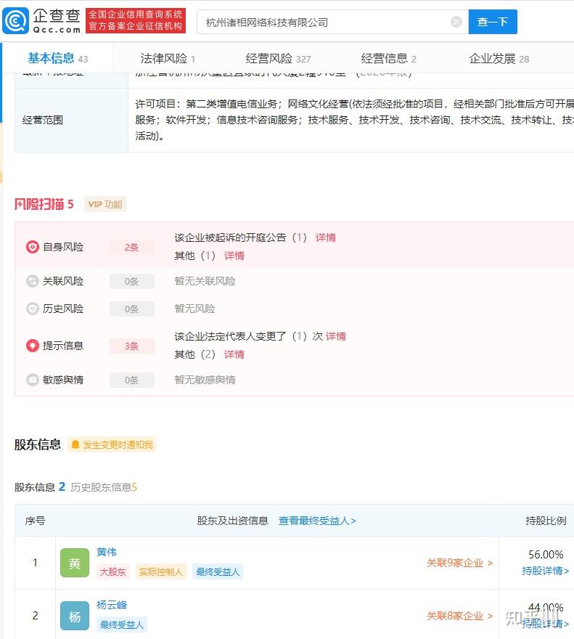This screenshot has width=574, height=639.
Task: Click the 敏感舆情 gray icon
Action: coord(33,380)
